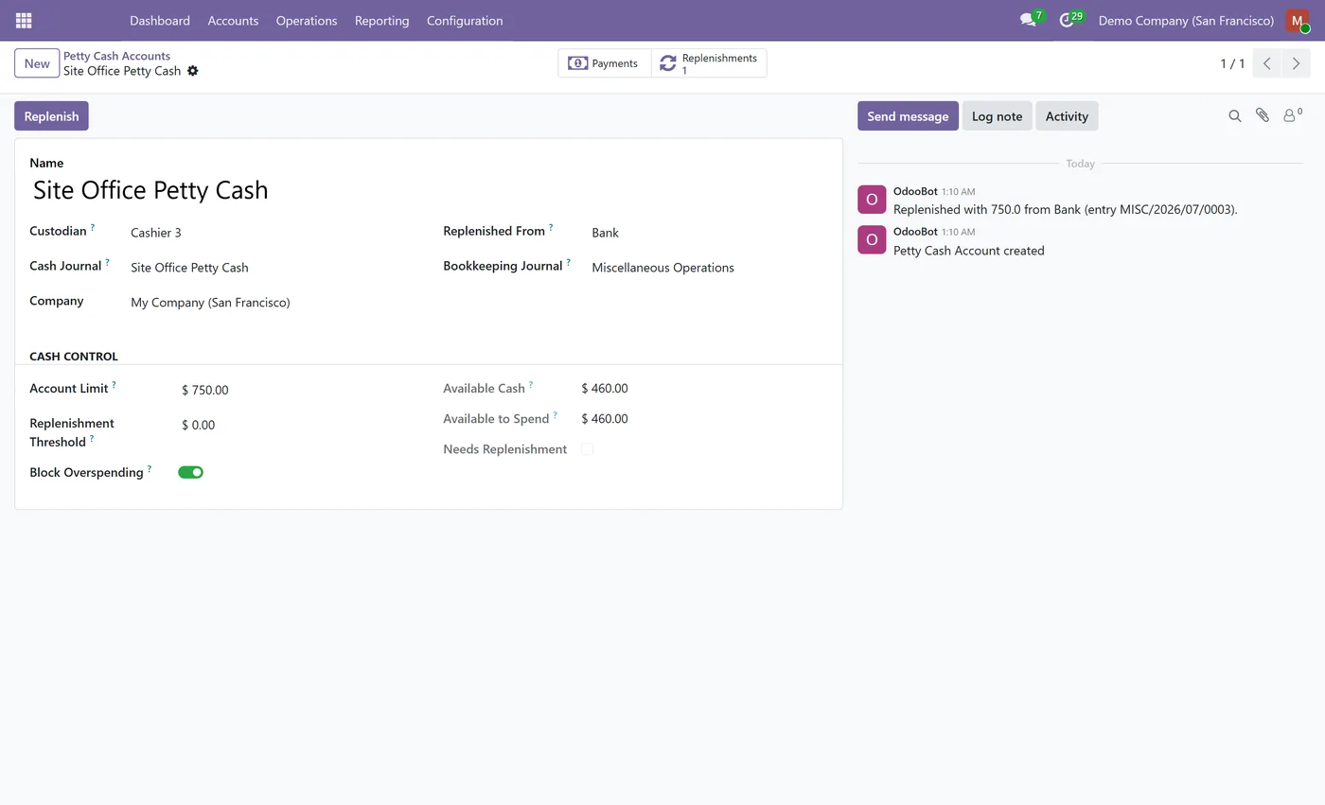Search messages with the magnifier icon

coord(1234,116)
